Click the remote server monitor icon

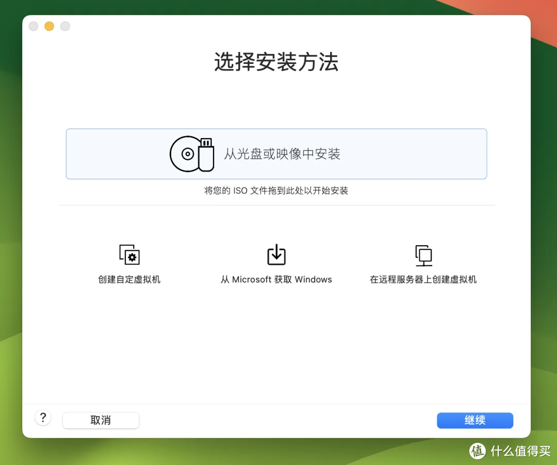point(424,255)
